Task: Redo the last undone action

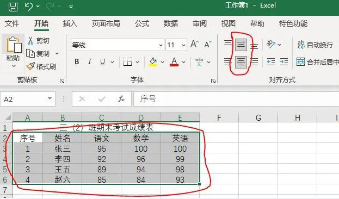Action: pos(50,7)
